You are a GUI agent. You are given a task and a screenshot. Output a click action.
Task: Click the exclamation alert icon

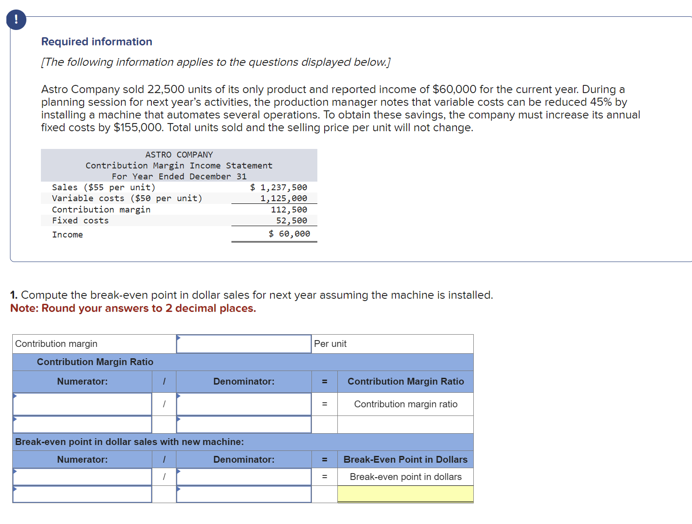tap(16, 20)
